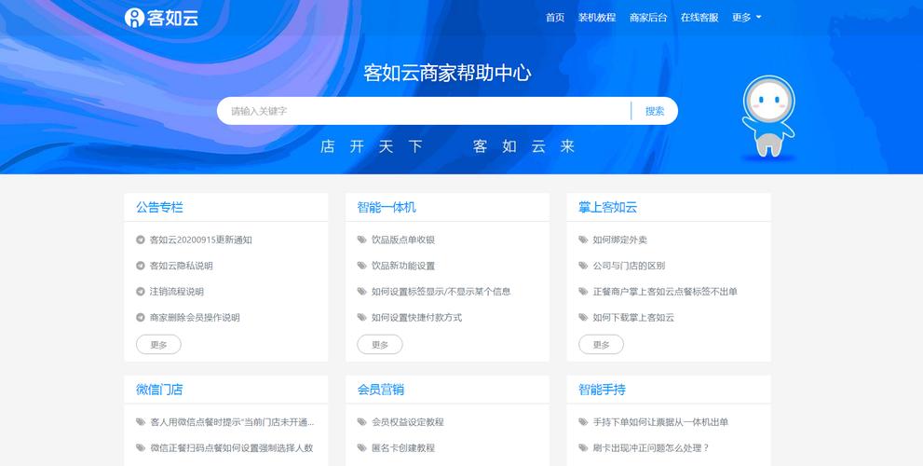
Task: Click the tag icon beside 如何设置标签显示/不显示某个信息
Action: pos(362,292)
